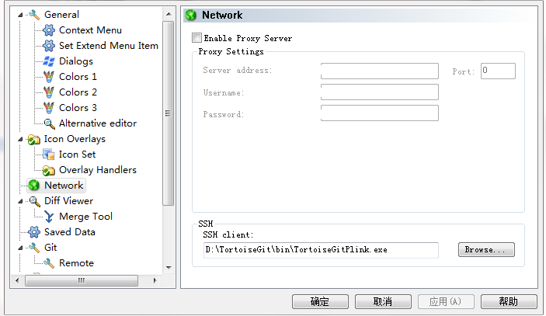
Task: Click the tree's vertical scrollbar down arrow
Action: coord(169,268)
